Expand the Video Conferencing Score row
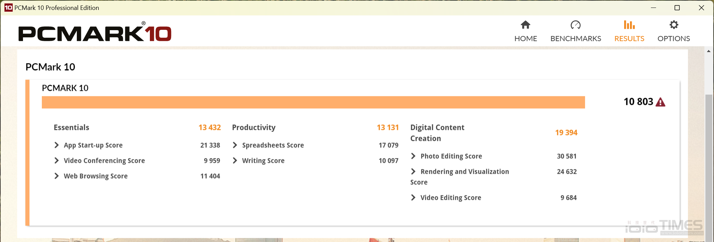The height and width of the screenshot is (242, 714). pyautogui.click(x=57, y=161)
